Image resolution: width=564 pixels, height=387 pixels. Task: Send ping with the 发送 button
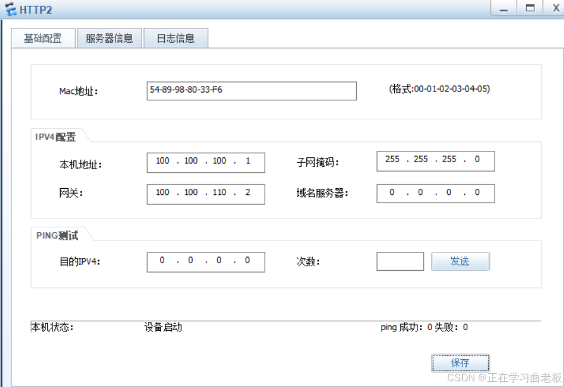pyautogui.click(x=460, y=261)
